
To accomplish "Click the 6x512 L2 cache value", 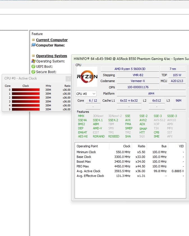I will tap(156, 101).
